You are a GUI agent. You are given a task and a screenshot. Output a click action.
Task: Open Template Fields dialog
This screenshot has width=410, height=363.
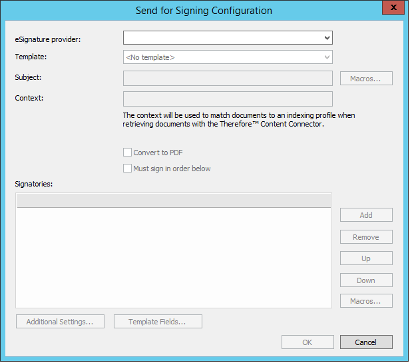coord(158,322)
